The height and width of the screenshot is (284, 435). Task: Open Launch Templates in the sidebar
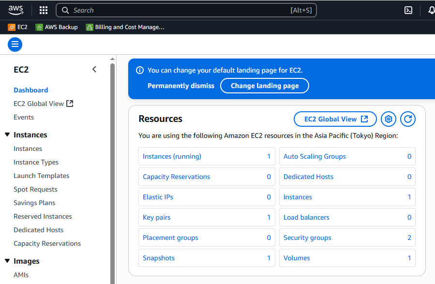(41, 176)
